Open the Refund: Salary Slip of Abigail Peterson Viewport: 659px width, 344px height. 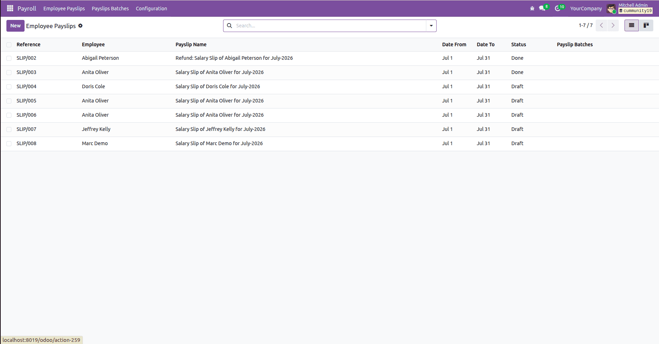pyautogui.click(x=234, y=58)
